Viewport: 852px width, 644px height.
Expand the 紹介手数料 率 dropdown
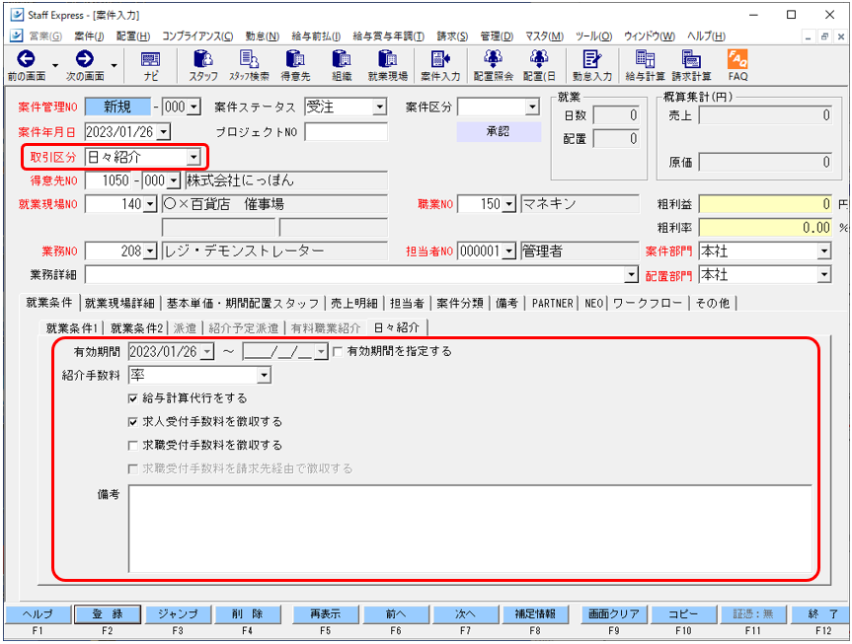264,375
